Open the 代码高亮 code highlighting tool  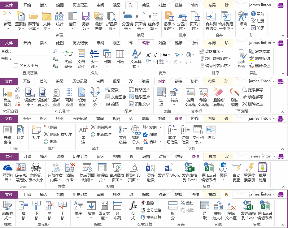pyautogui.click(x=68, y=59)
